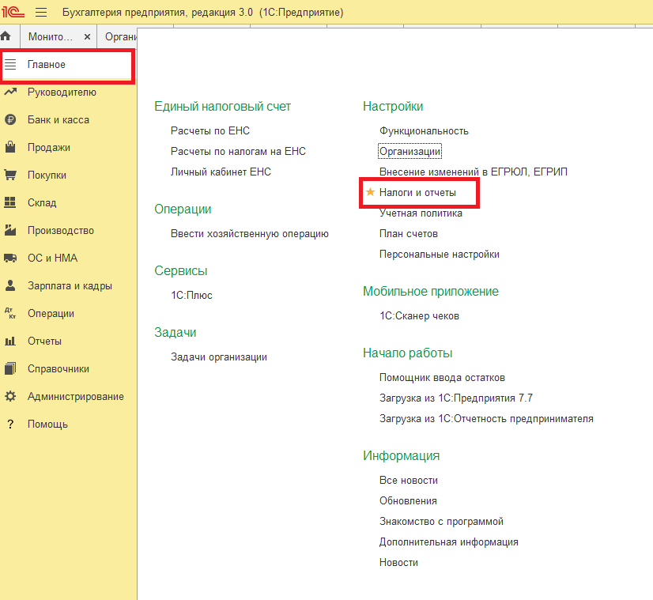Close the Монито... tab
Screen dimensions: 653x600
point(86,37)
